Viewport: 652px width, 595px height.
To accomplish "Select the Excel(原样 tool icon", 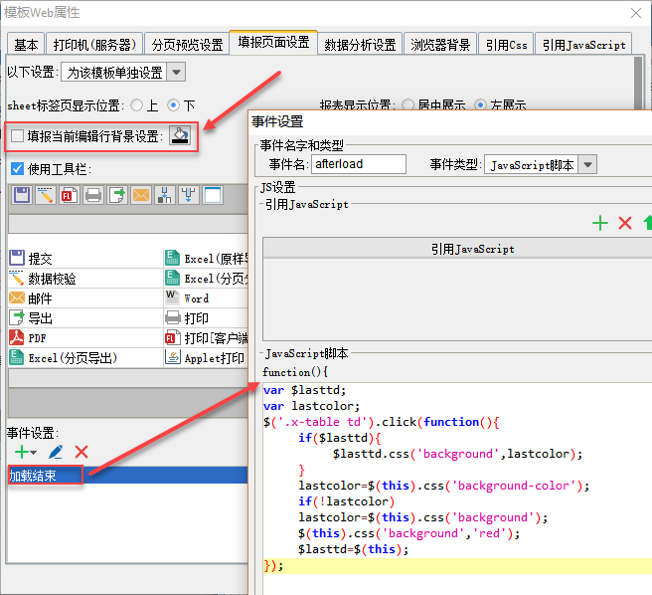I will tap(173, 258).
